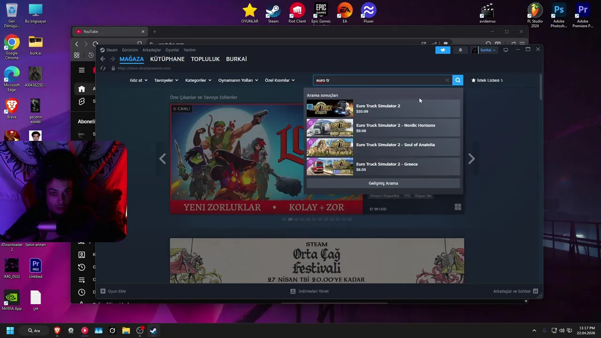Launch Riot Client desktop shortcut

297,13
